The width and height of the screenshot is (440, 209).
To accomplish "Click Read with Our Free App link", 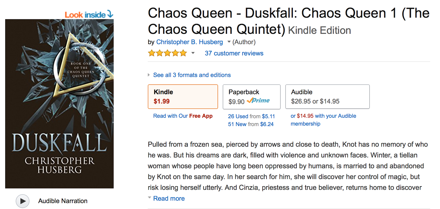I will coord(183,116).
